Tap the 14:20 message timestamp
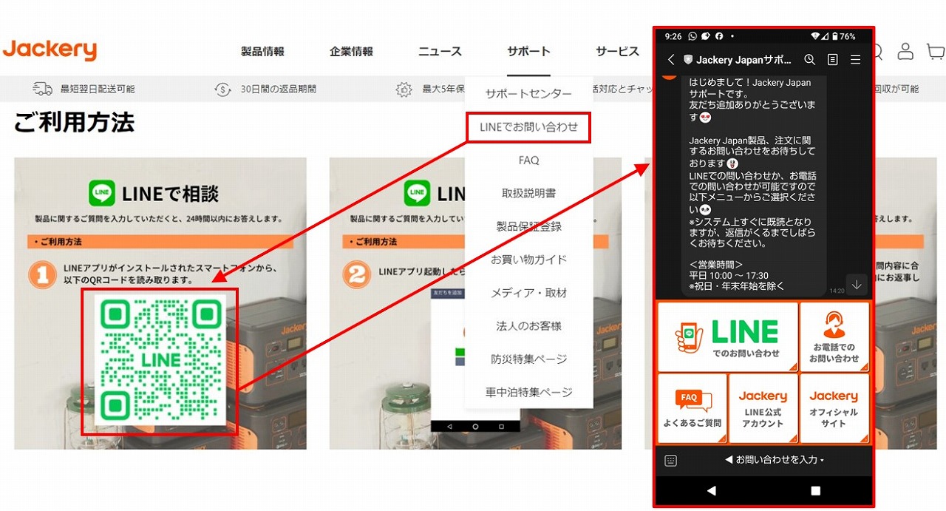The height and width of the screenshot is (511, 946). [837, 291]
